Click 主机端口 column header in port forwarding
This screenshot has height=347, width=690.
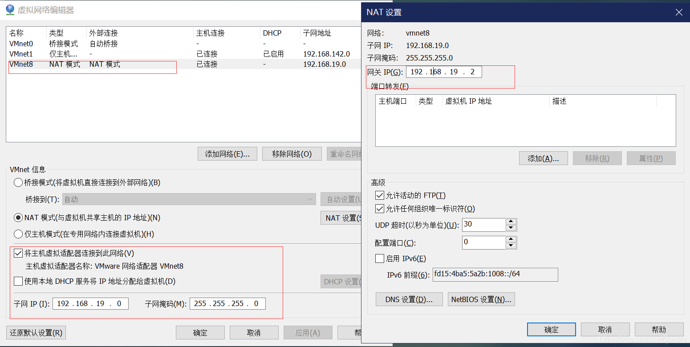pyautogui.click(x=396, y=101)
